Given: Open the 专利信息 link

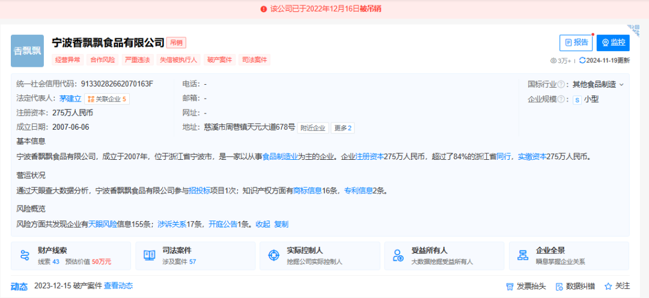Looking at the screenshot, I should (358, 191).
